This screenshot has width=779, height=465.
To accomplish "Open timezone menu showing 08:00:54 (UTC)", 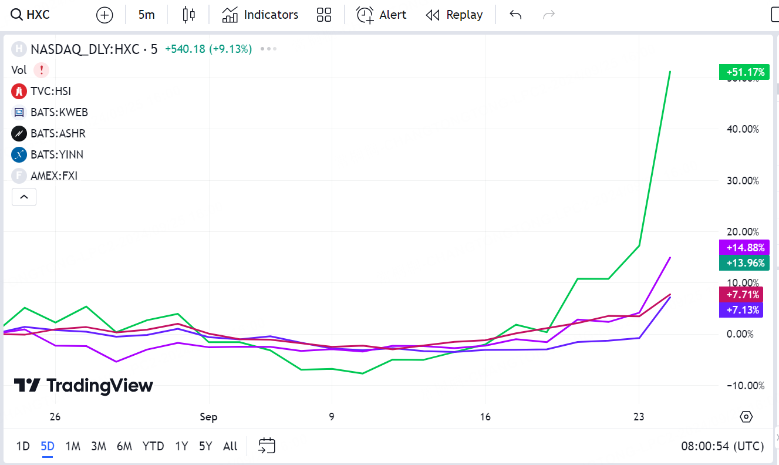I will pos(723,446).
